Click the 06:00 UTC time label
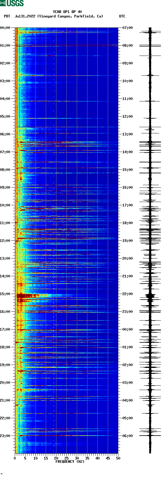The image size is (163, 477). coord(128,436)
